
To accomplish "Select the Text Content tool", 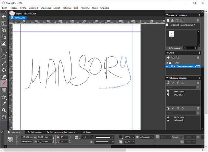I will (4, 23).
